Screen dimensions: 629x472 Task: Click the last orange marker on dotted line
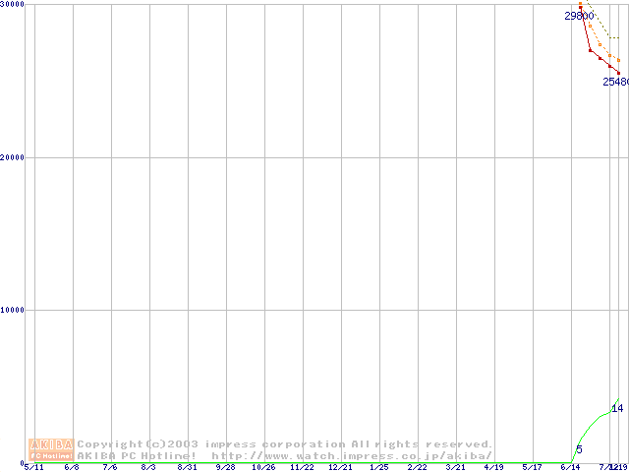(x=618, y=60)
